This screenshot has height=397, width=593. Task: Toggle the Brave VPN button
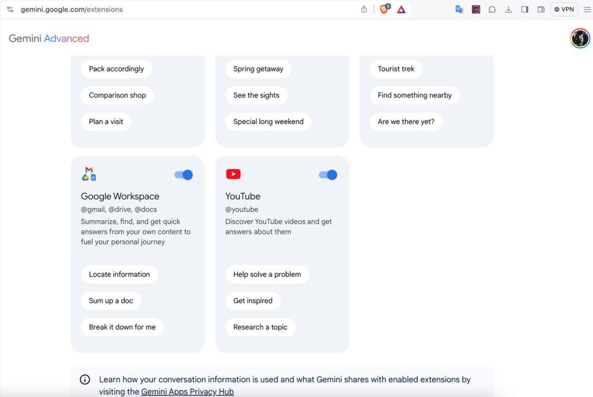[563, 9]
